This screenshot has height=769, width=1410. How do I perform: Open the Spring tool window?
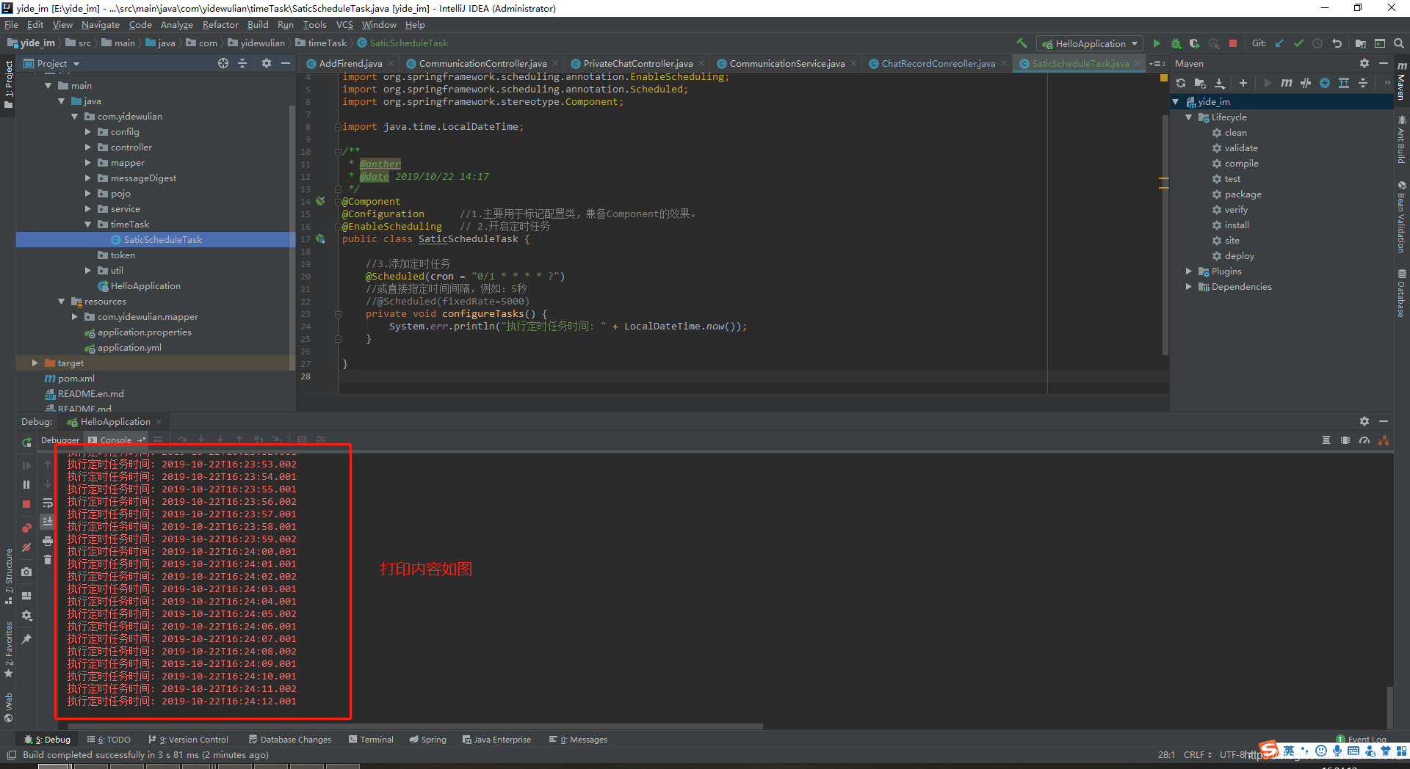click(x=427, y=740)
